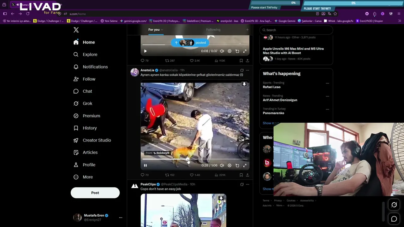Screen dimensions: 404x227
Task: Play the top video at 0:08
Action: 145,51
